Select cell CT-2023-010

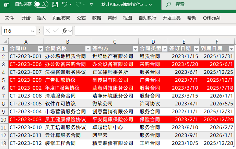[26, 127]
